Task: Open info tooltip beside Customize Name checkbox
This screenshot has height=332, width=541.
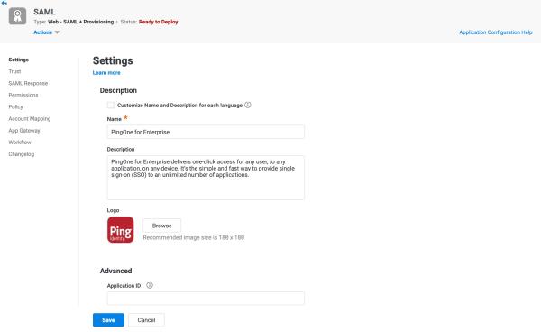Action: tap(248, 105)
